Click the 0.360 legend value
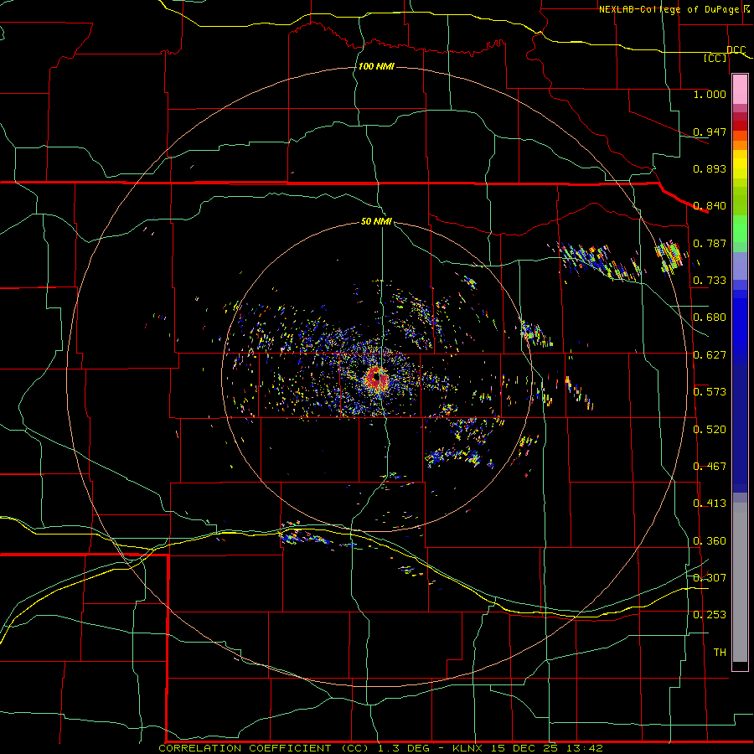Image resolution: width=754 pixels, height=754 pixels. (710, 541)
